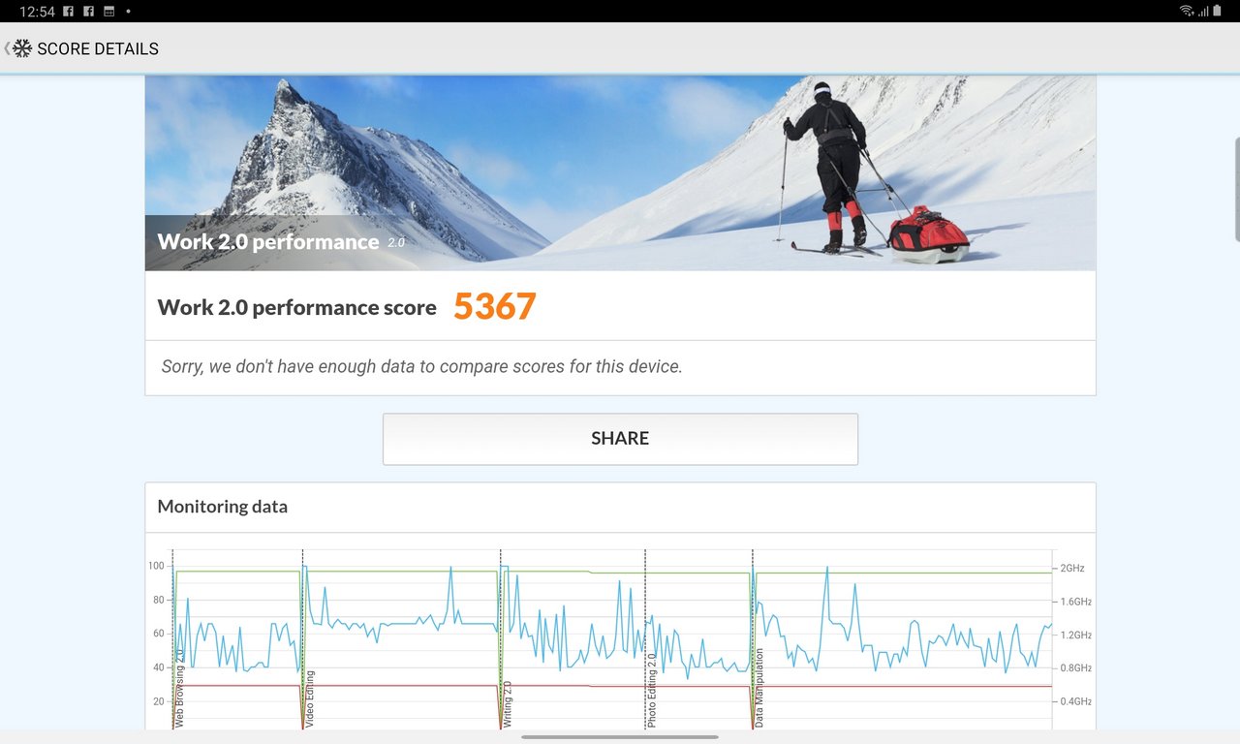The width and height of the screenshot is (1240, 744).
Task: Tap the SCORE DETAILS header title
Action: tap(98, 48)
